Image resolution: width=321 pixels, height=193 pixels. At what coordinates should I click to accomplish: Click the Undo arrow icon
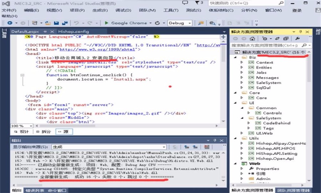[76, 23]
